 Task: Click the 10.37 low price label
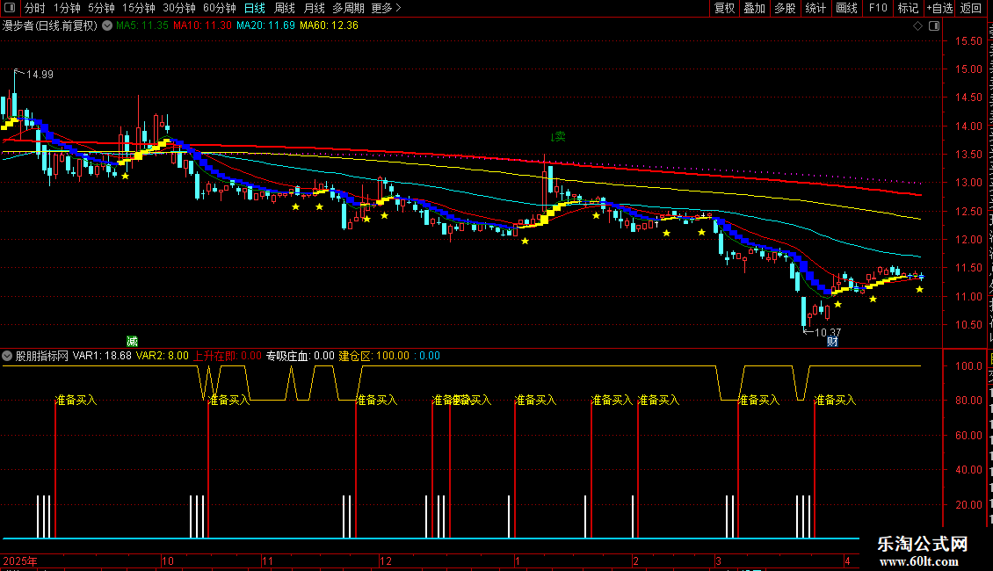tap(828, 332)
